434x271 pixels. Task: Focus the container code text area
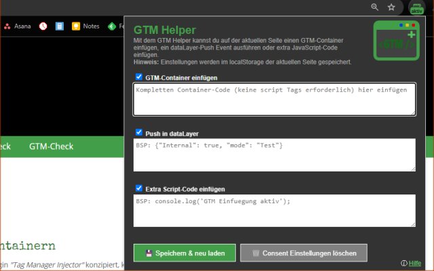tap(274, 99)
